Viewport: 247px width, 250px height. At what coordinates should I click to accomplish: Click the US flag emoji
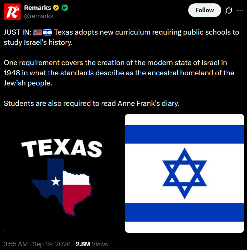[x=38, y=32]
